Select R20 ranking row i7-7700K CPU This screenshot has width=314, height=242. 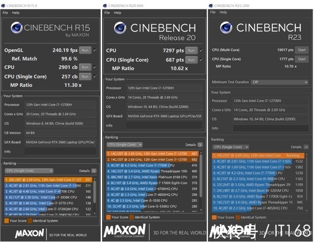click(152, 165)
